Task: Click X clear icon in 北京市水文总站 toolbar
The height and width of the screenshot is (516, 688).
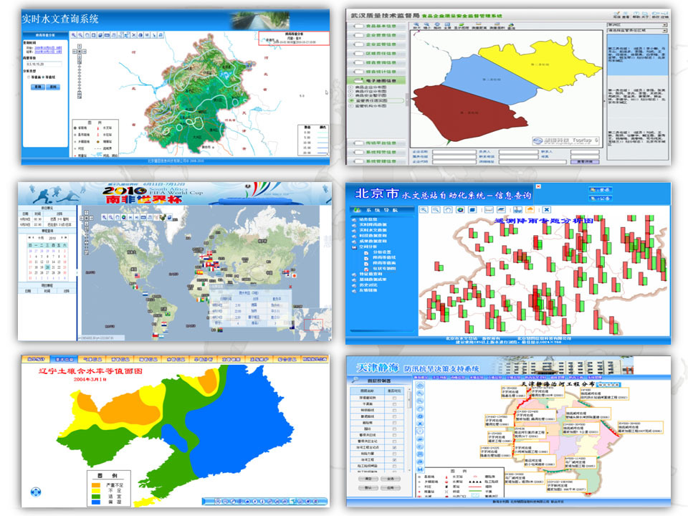Action: pos(547,210)
